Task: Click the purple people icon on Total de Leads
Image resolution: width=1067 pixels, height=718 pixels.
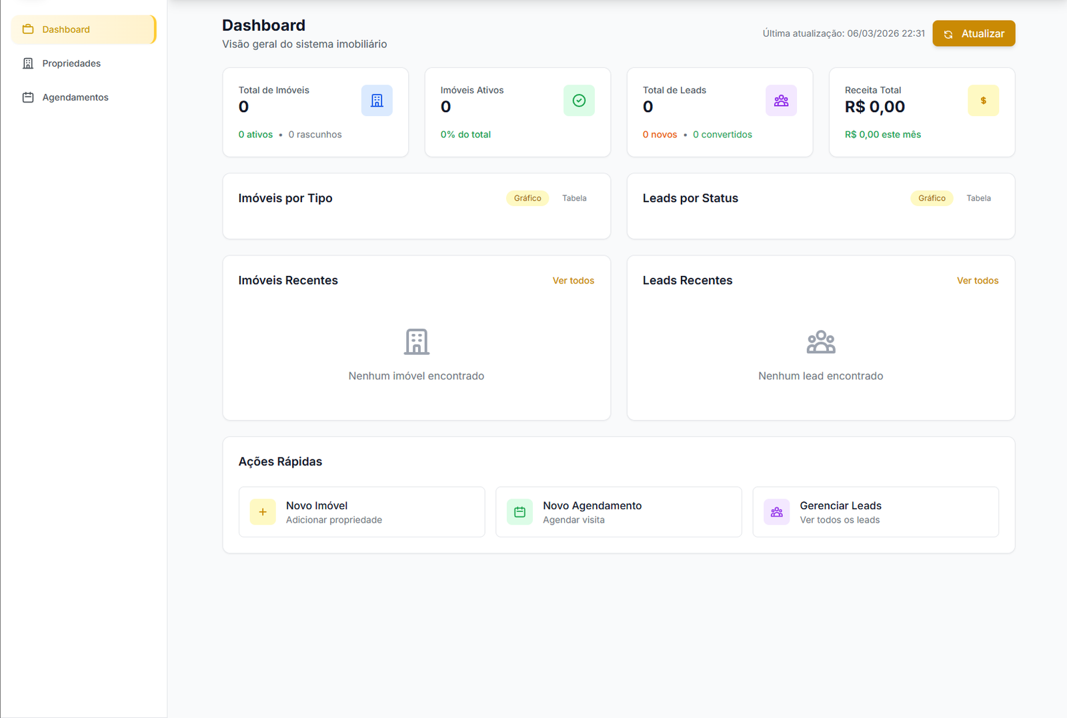Action: [781, 100]
